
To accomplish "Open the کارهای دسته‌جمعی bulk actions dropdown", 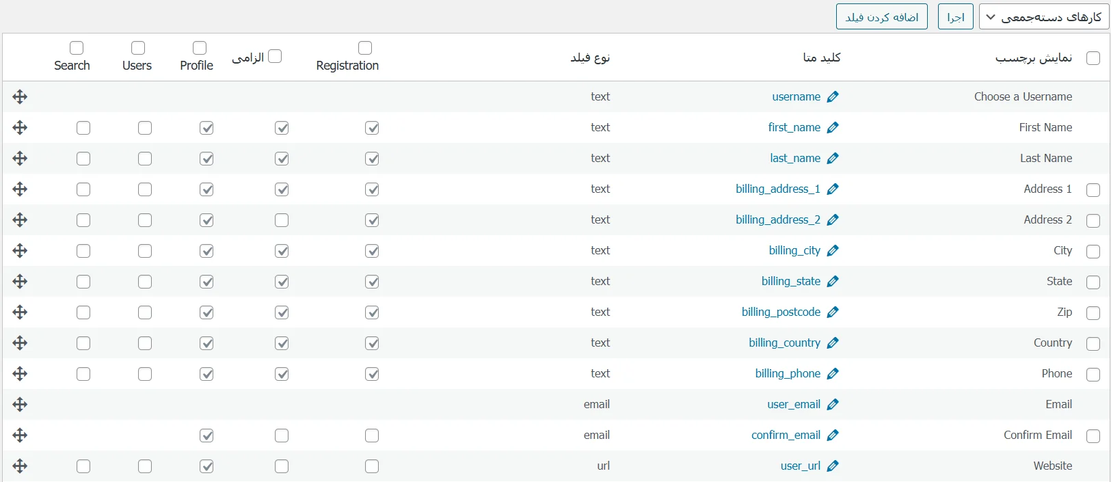I will tap(1043, 17).
